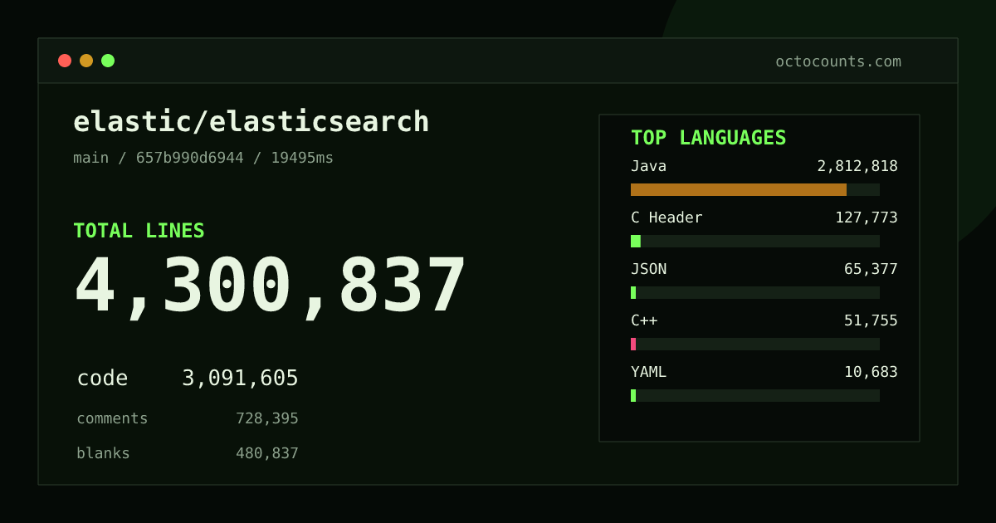Image resolution: width=996 pixels, height=523 pixels.
Task: Select the Java count 2,812,818
Action: (857, 166)
